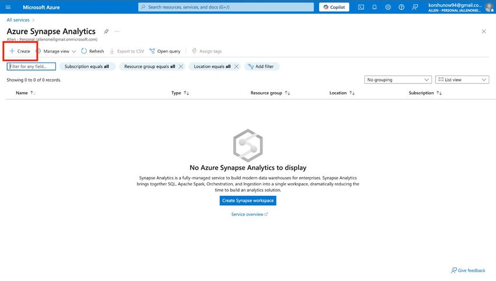The width and height of the screenshot is (496, 281).
Task: Click the Create toolbar button
Action: tap(20, 51)
